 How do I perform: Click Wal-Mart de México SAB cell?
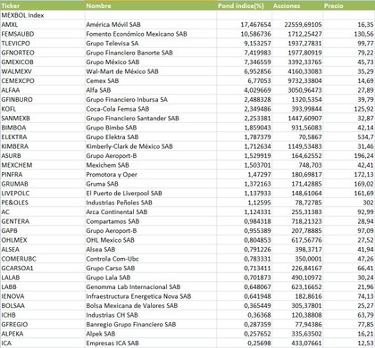[151, 71]
